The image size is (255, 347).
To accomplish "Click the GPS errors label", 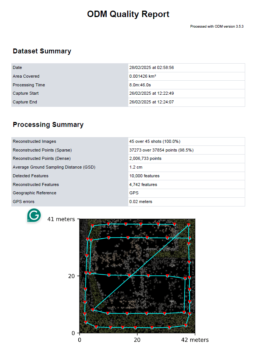I will (x=23, y=202).
